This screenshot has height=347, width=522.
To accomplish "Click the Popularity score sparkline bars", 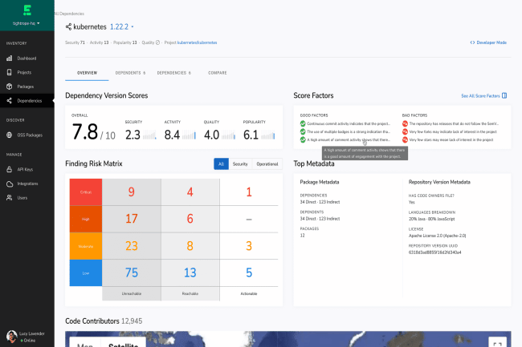I will (x=268, y=135).
